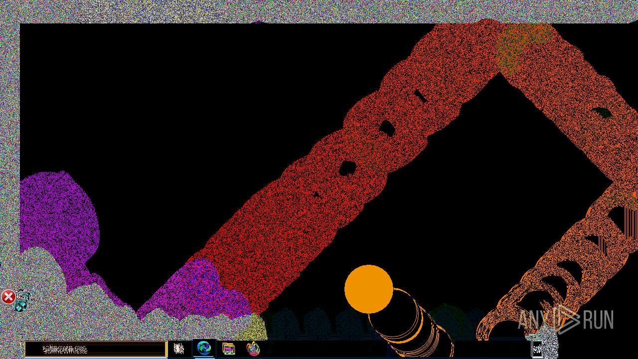Open Task View from the taskbar

(x=179, y=349)
